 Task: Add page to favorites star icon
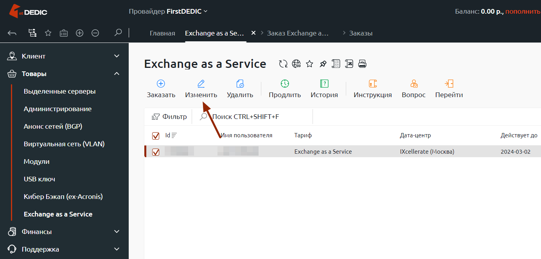coord(309,64)
